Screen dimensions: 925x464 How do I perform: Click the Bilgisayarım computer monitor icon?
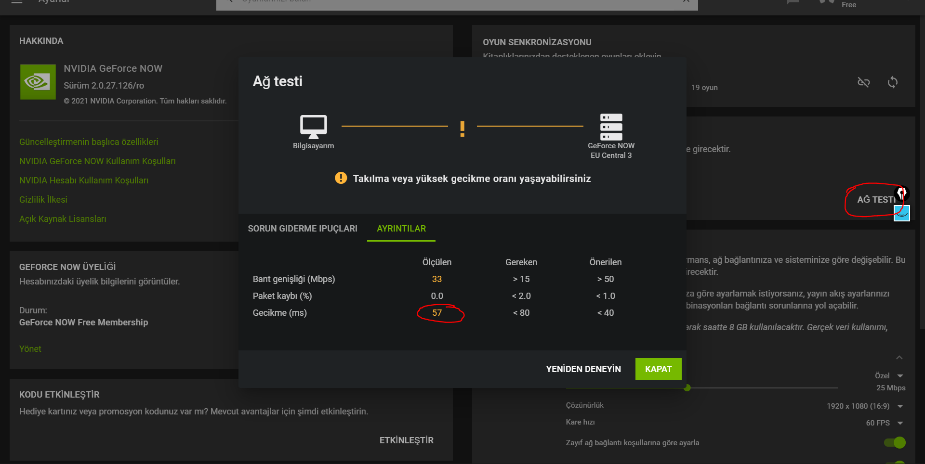pos(314,127)
